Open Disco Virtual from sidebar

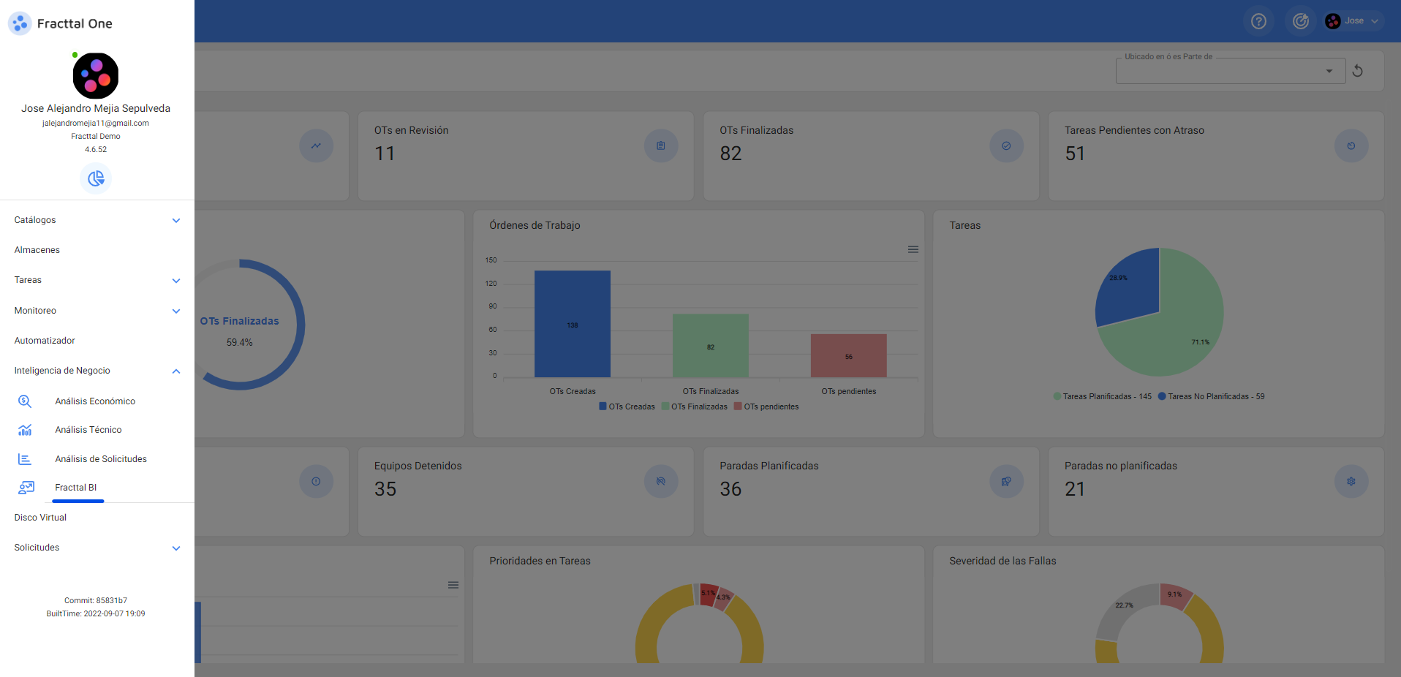[x=40, y=518]
